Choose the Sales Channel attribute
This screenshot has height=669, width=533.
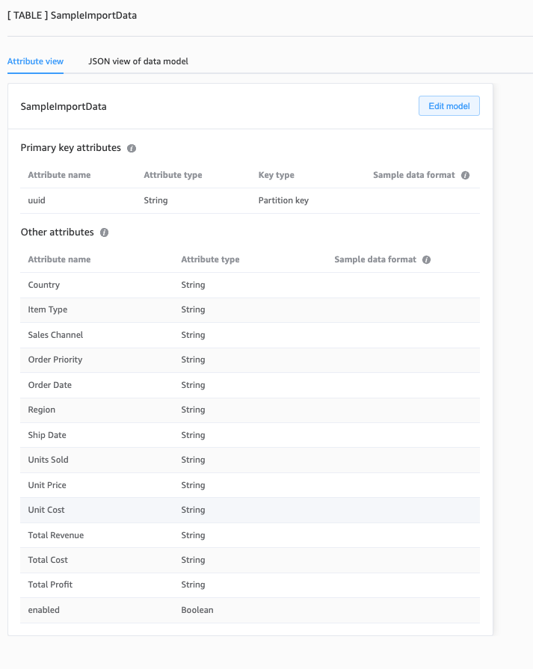pyautogui.click(x=55, y=335)
